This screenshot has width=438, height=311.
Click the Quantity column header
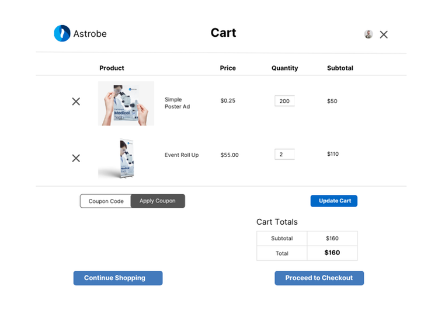pyautogui.click(x=284, y=68)
